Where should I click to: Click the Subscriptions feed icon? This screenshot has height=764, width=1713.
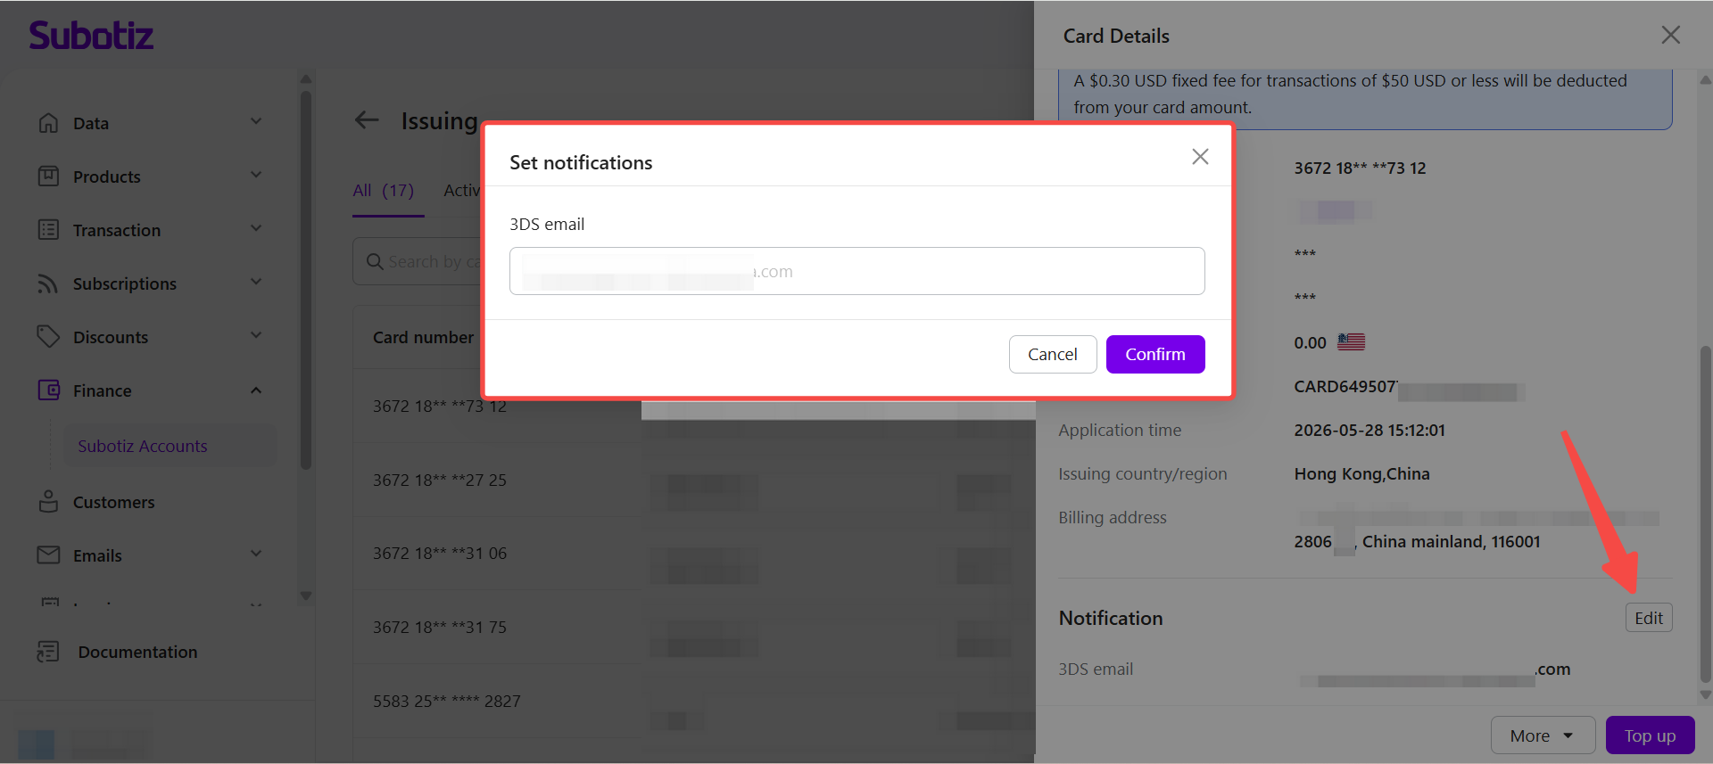tap(48, 283)
